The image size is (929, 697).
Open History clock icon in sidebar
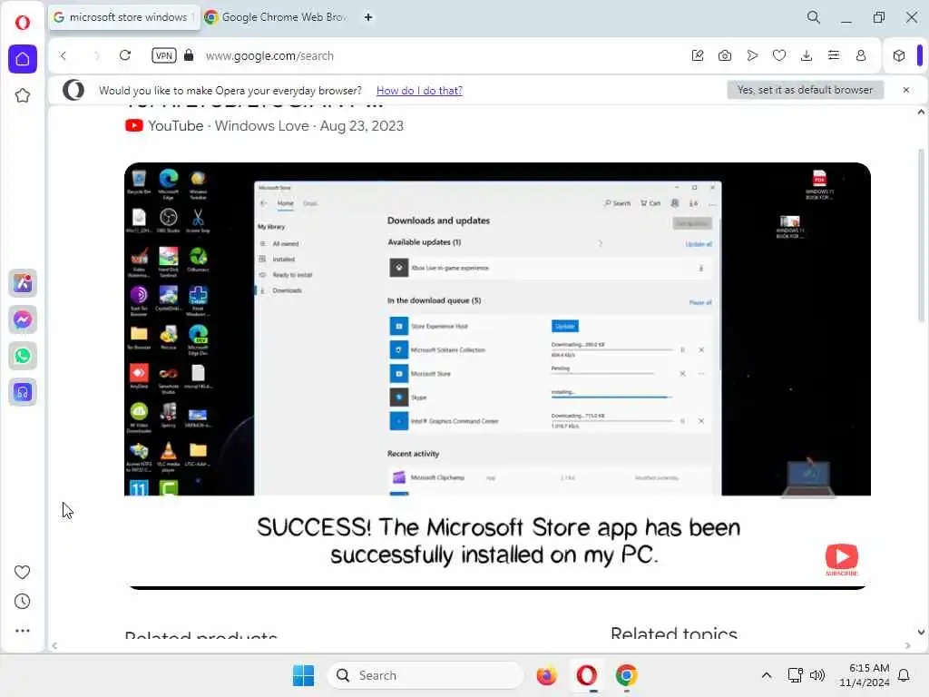click(x=22, y=602)
